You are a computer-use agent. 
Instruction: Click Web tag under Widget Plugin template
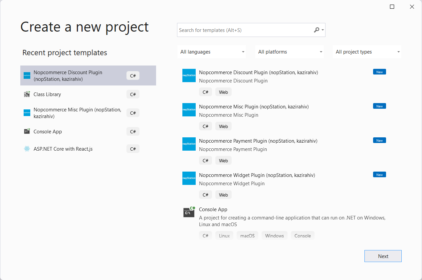click(x=223, y=195)
